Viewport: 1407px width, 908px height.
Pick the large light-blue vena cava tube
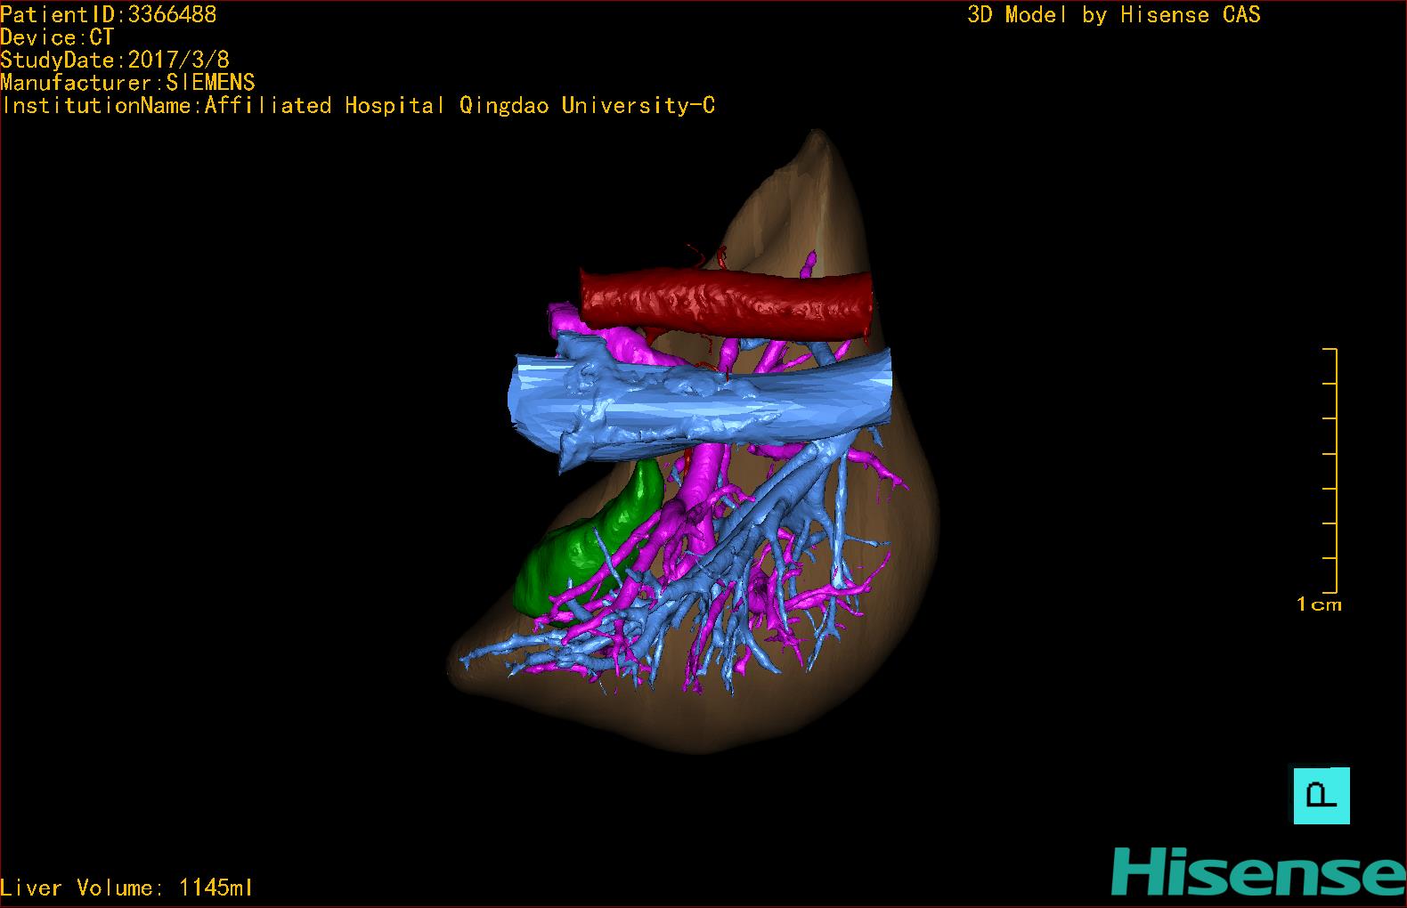point(699,405)
